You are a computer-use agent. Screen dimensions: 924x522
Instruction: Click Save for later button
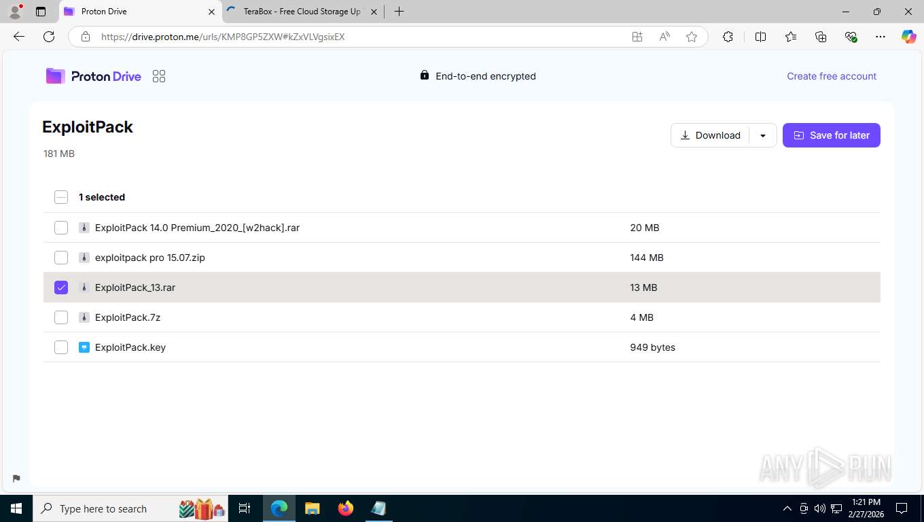pos(832,135)
